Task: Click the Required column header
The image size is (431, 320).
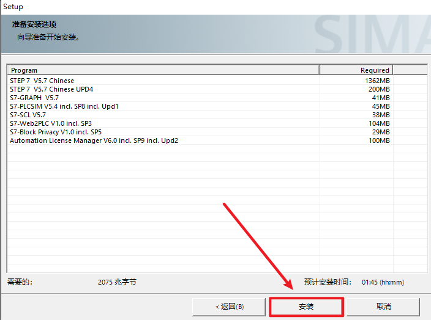Action: tap(356, 70)
